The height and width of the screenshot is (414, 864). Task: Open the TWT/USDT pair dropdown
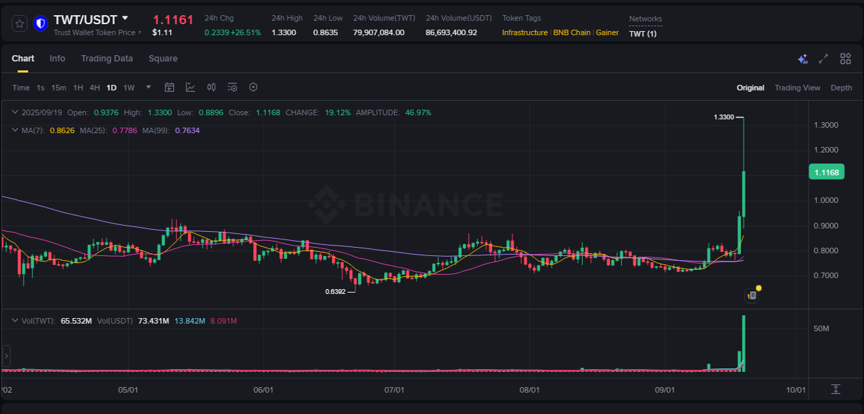pos(125,18)
